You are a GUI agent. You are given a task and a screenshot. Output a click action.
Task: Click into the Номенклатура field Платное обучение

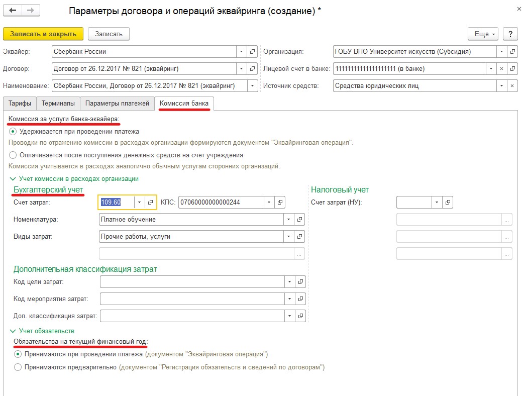click(191, 219)
